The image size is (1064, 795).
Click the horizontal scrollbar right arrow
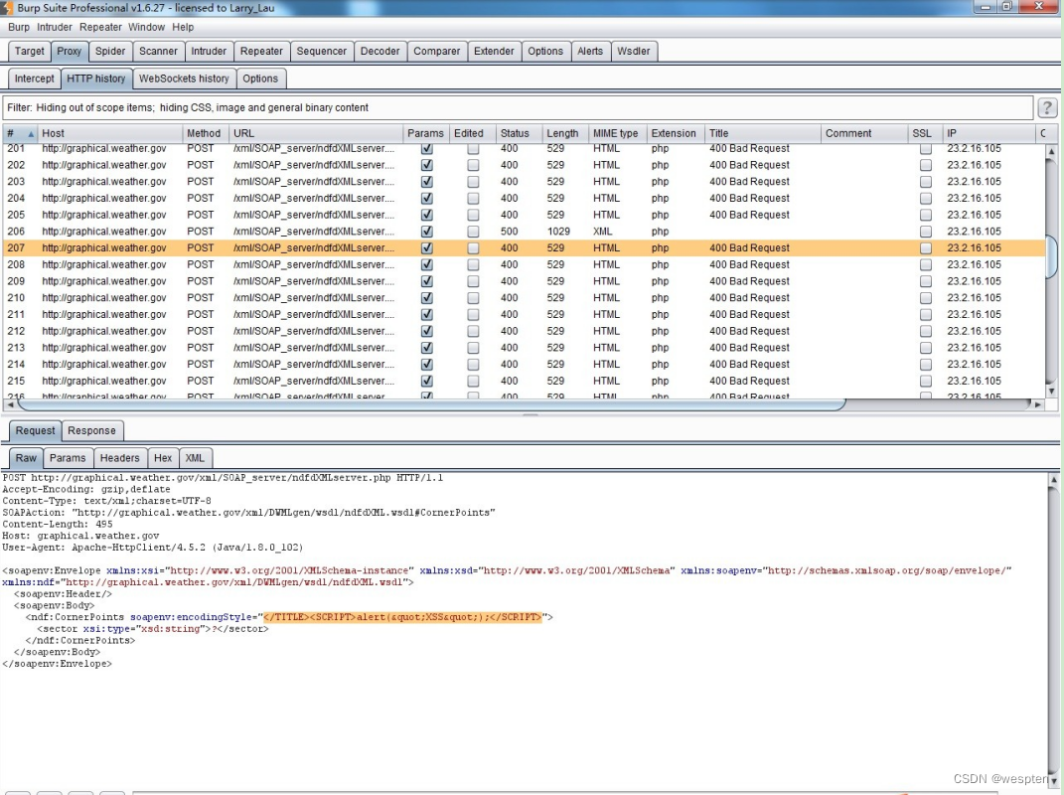pyautogui.click(x=1038, y=404)
